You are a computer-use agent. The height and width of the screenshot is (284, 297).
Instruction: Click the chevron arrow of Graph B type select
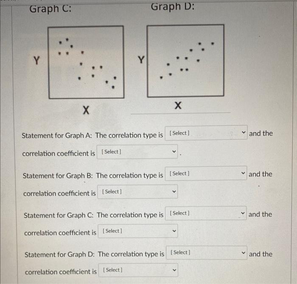pyautogui.click(x=243, y=173)
